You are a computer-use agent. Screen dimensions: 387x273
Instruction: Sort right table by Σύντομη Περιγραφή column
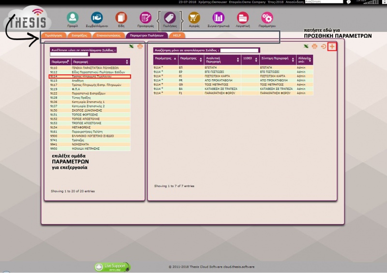276,59
